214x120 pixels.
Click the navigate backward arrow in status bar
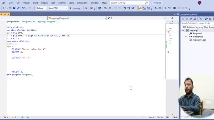[22, 117]
